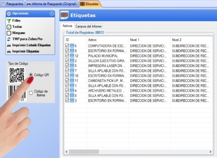Click the left arrow of horizontal scrollbar

(x=67, y=152)
